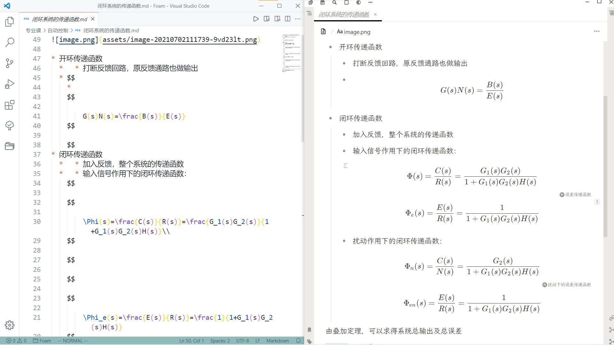The image size is (614, 345).
Task: Open editor More Actions ellipsis menu
Action: tap(298, 19)
